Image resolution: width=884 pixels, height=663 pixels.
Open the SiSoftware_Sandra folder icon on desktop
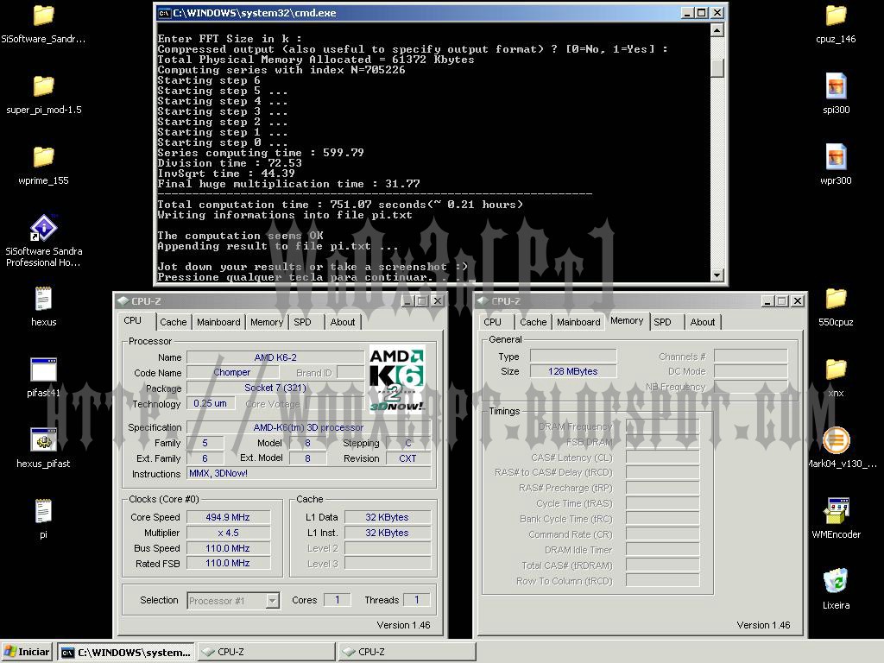click(43, 16)
